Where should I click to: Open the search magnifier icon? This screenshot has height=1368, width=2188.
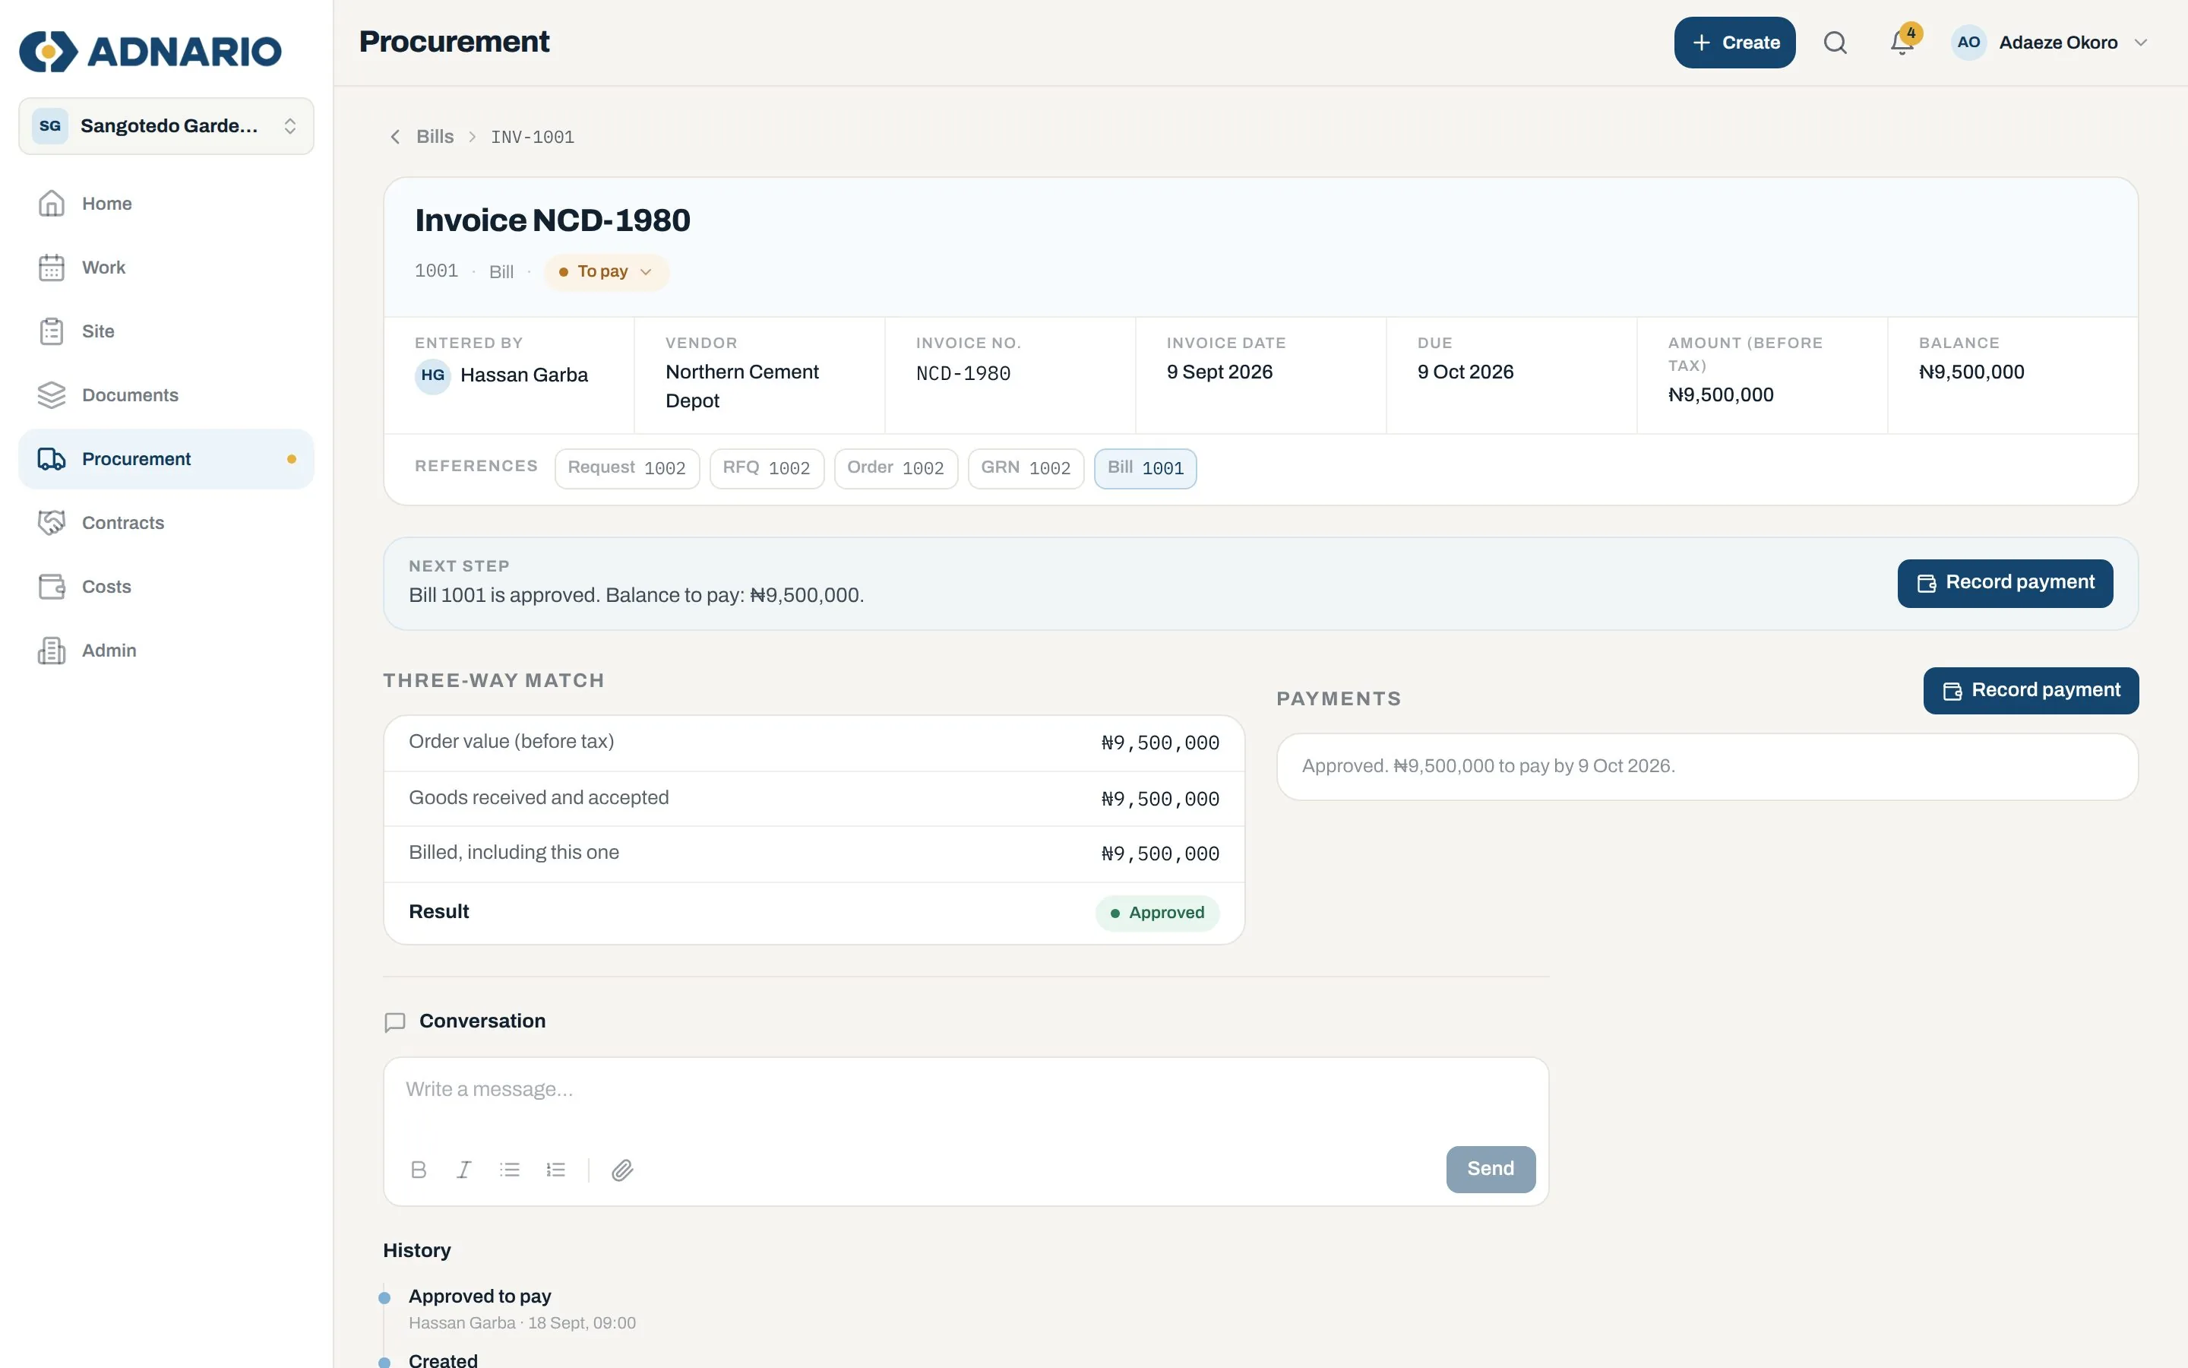click(1835, 43)
